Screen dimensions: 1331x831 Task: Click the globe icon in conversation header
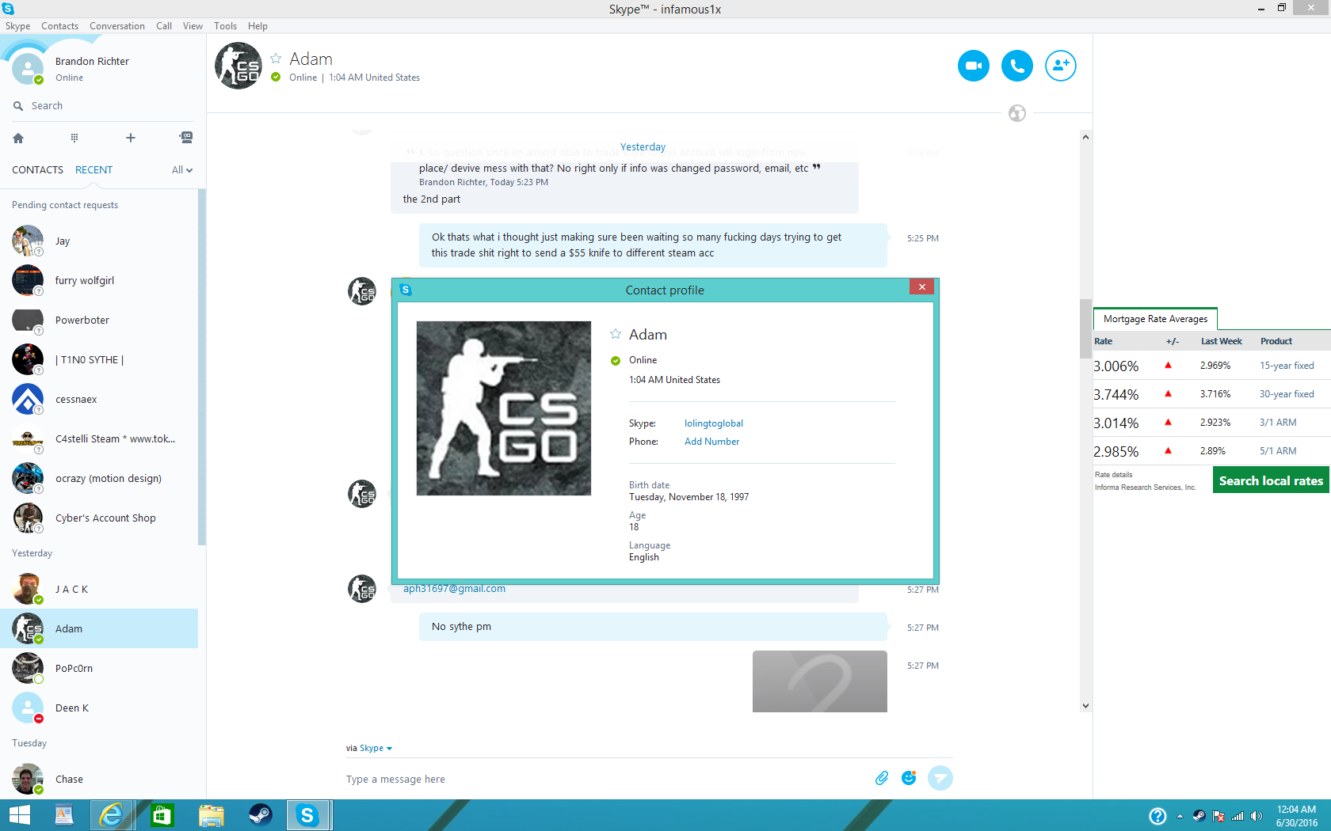[1017, 113]
